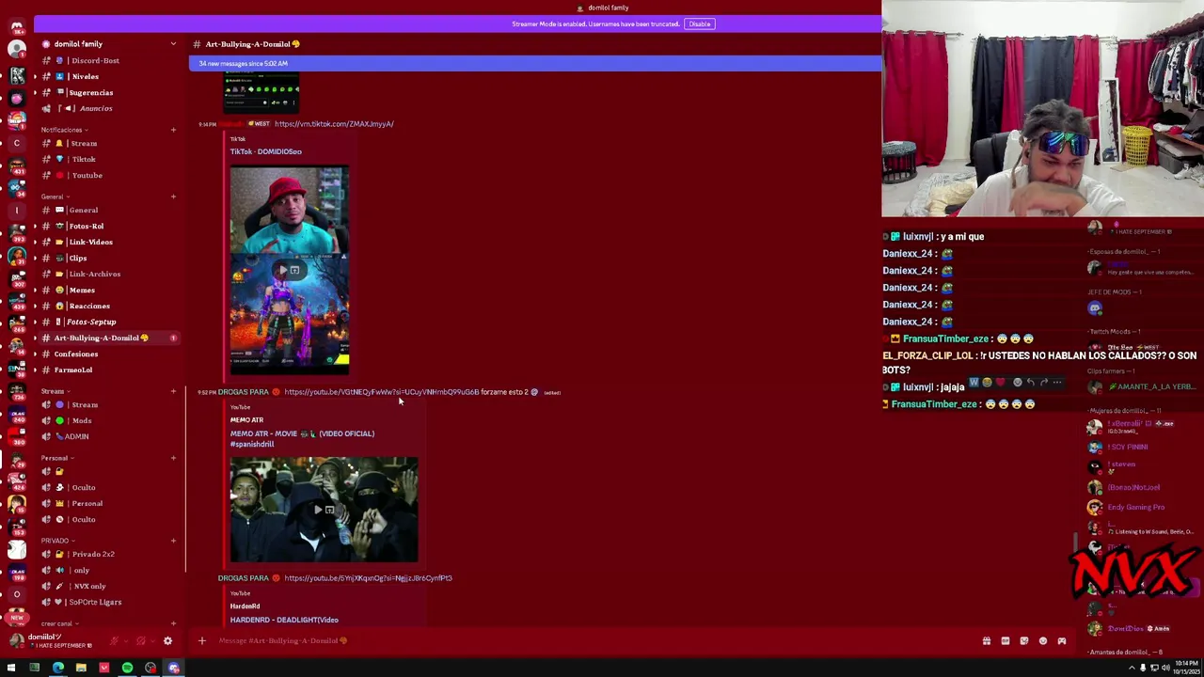Create channel in Notificaciones category
This screenshot has width=1204, height=677.
(x=173, y=130)
